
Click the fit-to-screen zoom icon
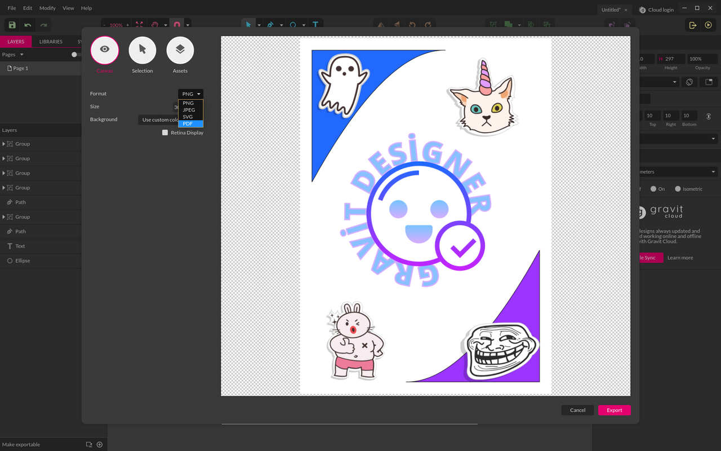(x=140, y=25)
